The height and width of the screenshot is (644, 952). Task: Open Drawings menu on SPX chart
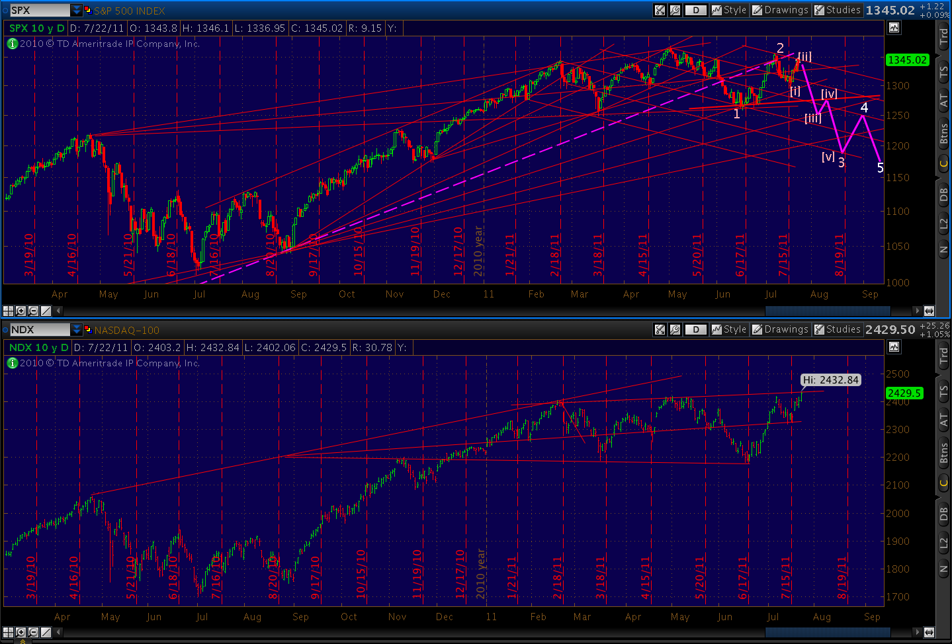pos(780,10)
